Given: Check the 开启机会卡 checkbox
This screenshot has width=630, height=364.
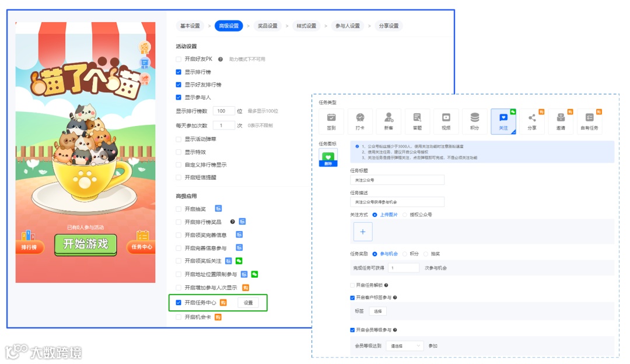Looking at the screenshot, I should point(178,317).
